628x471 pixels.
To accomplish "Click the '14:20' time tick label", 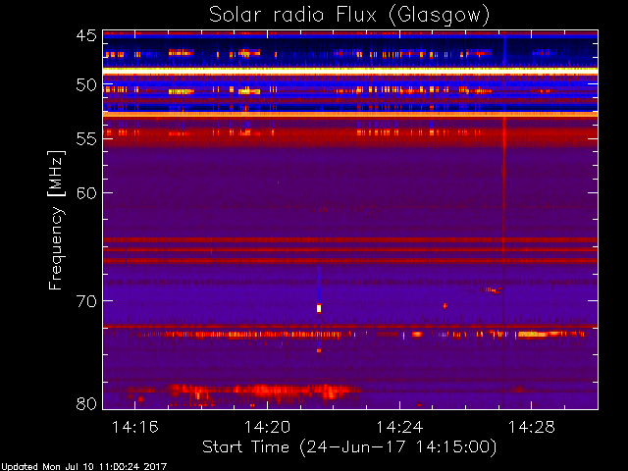I will click(267, 427).
